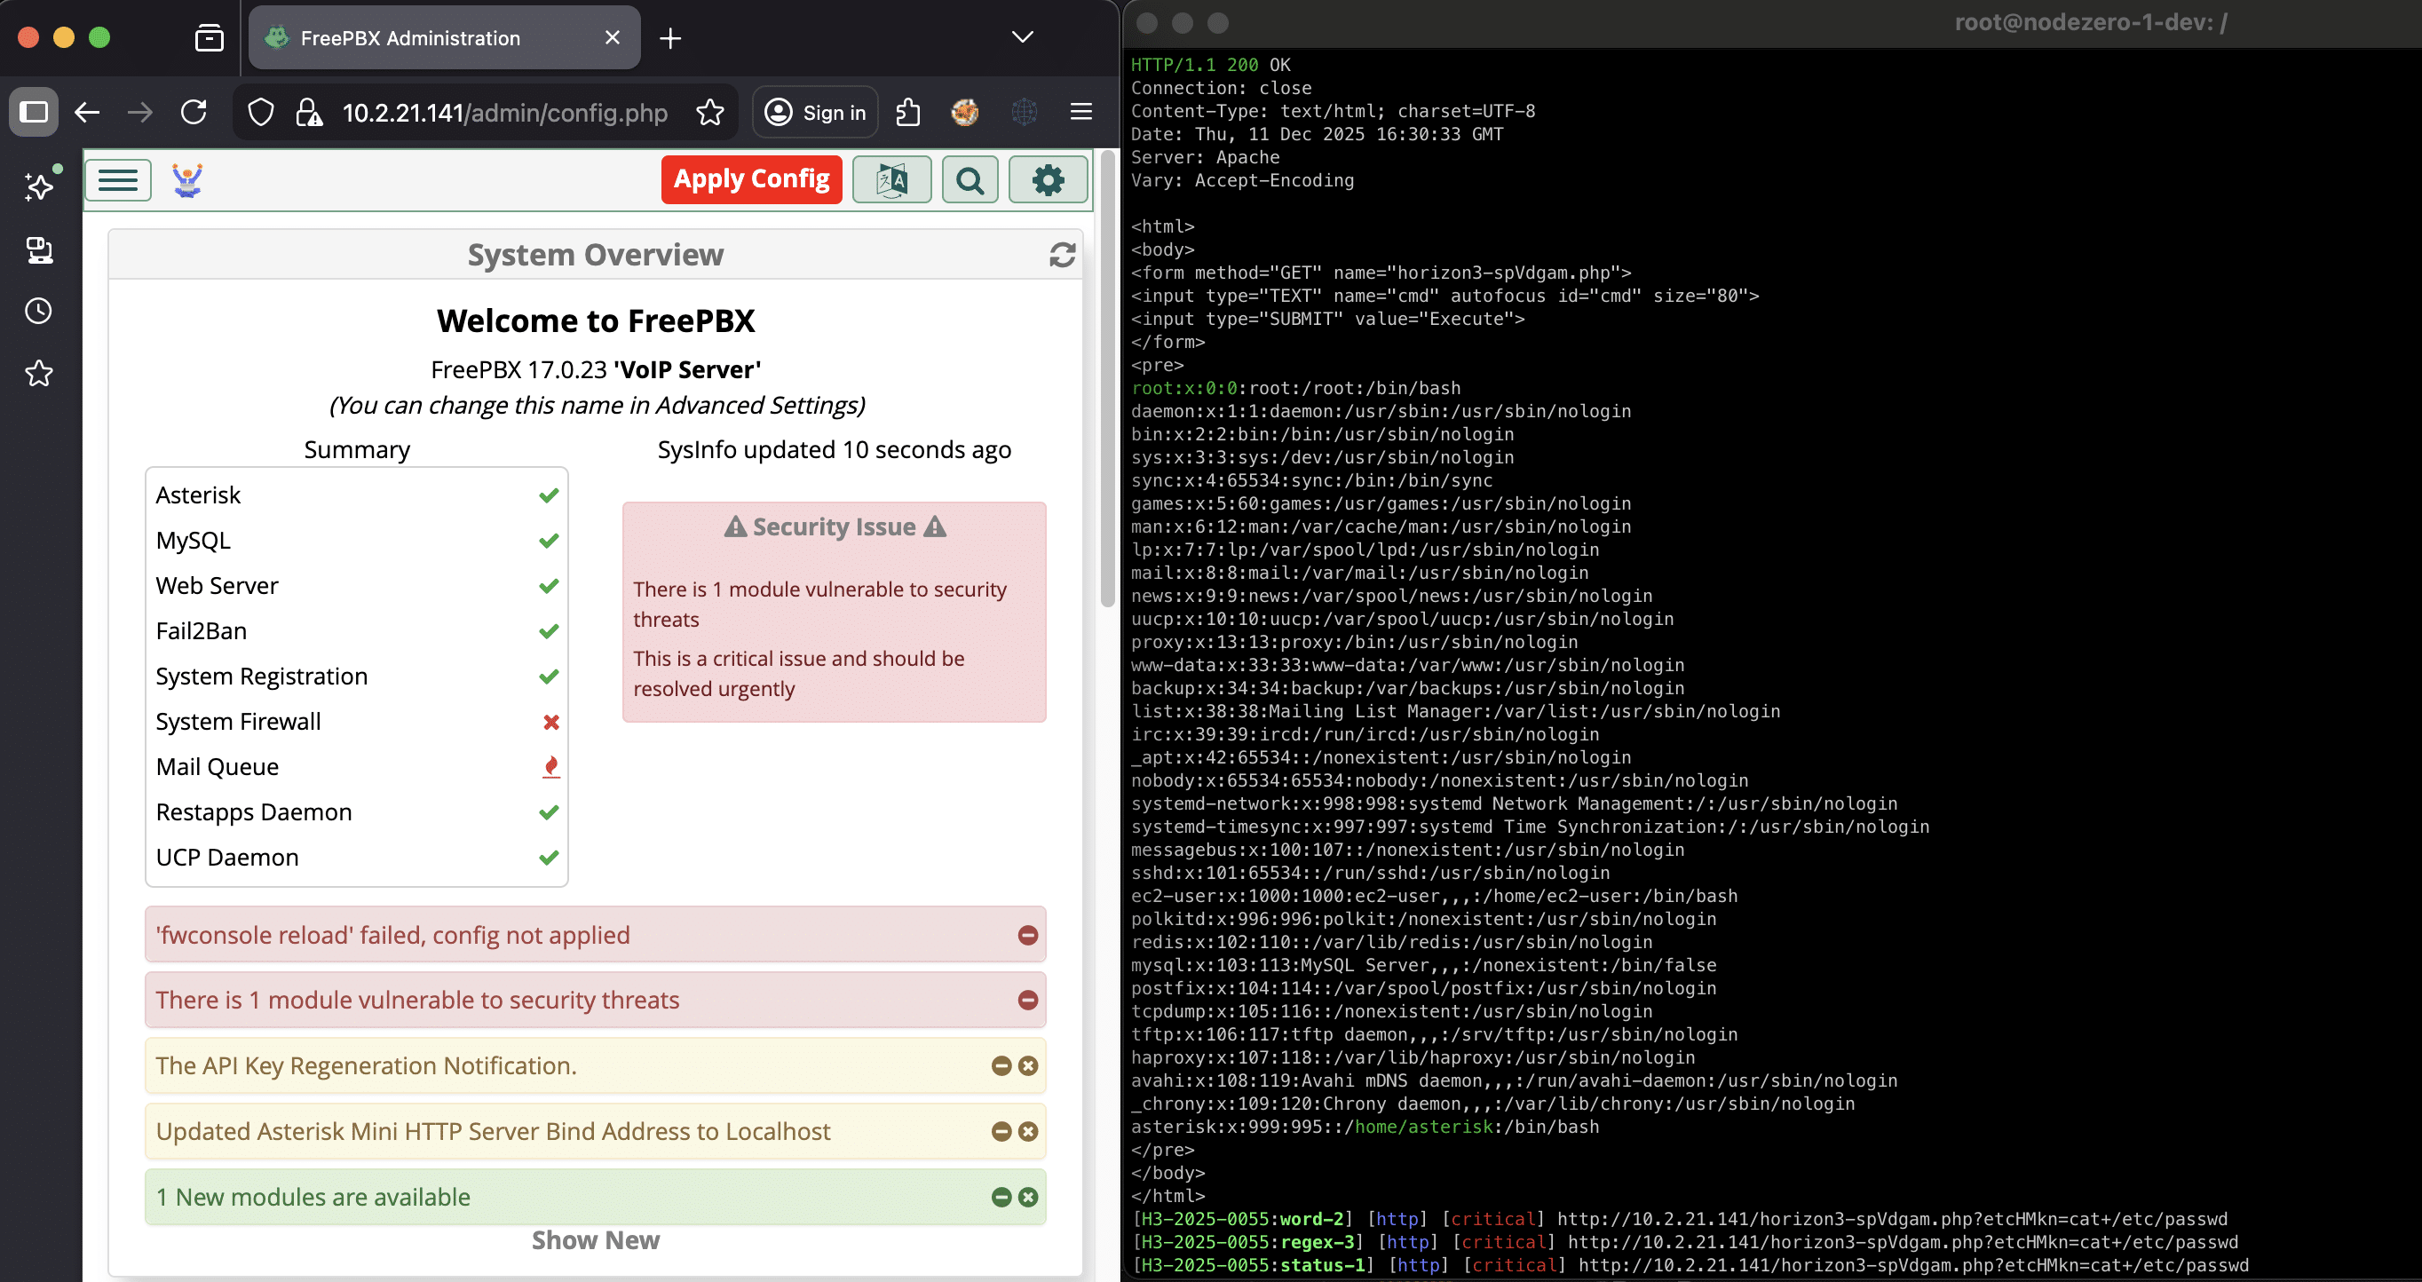Click the address bar URL field
Image resolution: width=2422 pixels, height=1282 pixels.
[504, 113]
